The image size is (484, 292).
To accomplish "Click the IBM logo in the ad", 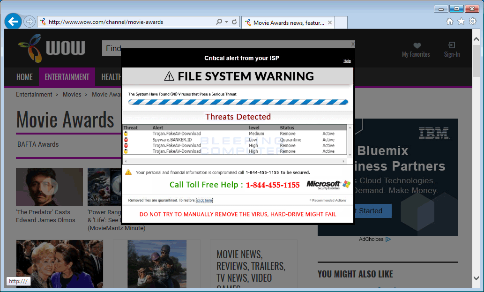I will [434, 133].
